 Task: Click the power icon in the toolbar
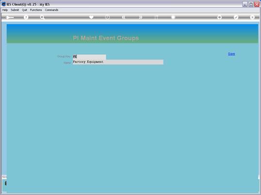tap(107, 17)
